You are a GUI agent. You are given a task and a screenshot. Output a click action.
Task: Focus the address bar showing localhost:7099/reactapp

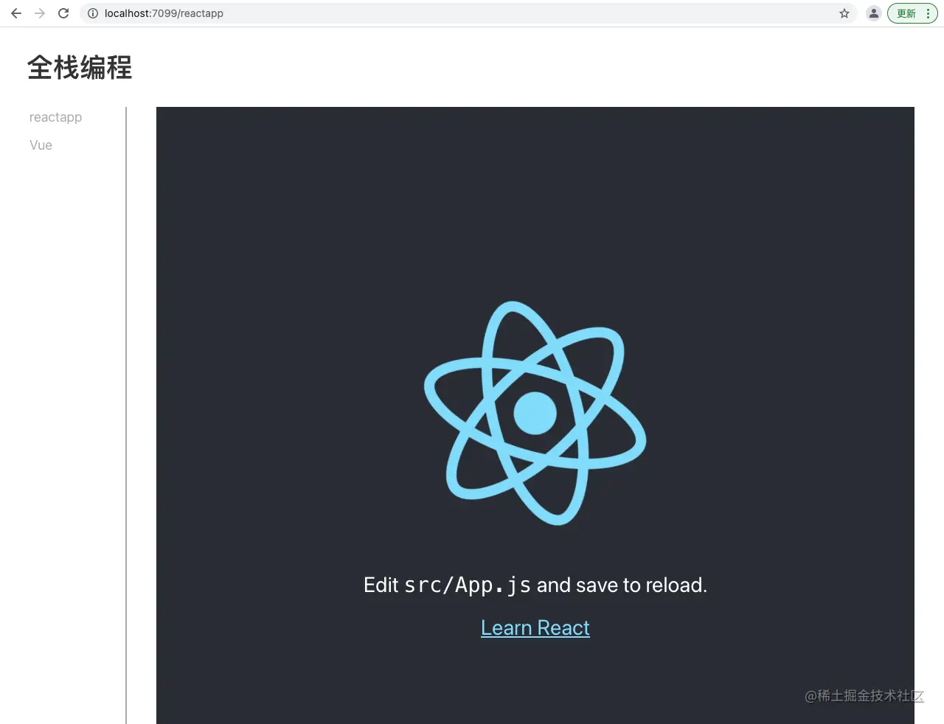(468, 13)
